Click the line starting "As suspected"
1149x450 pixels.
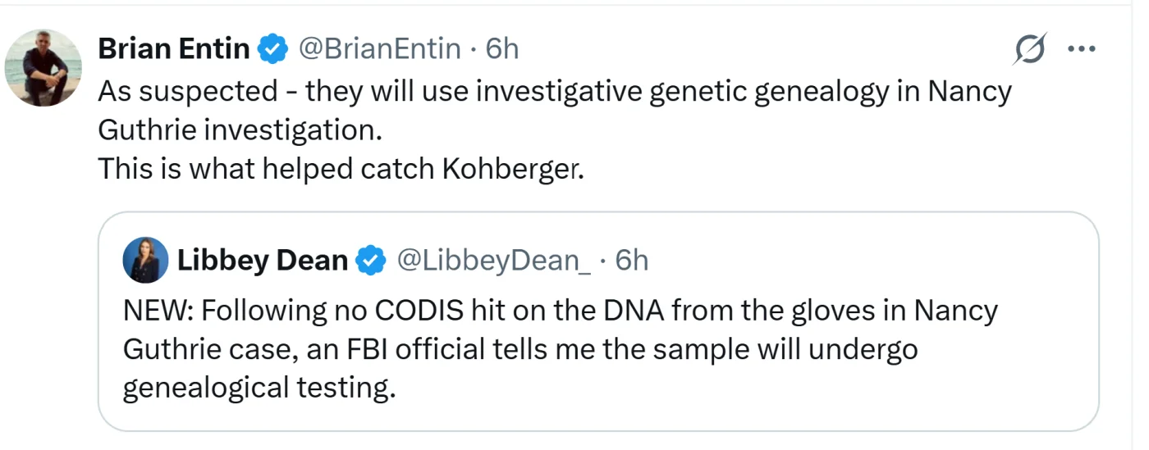(x=554, y=91)
